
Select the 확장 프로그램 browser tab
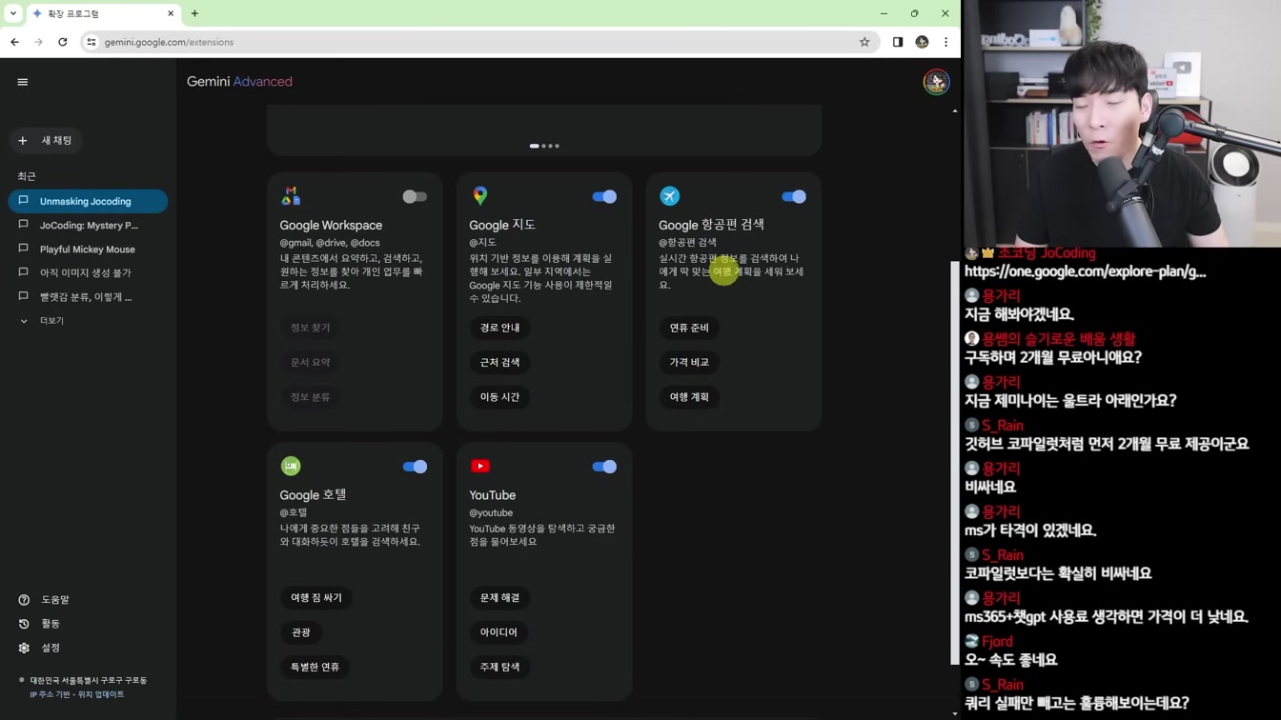103,13
